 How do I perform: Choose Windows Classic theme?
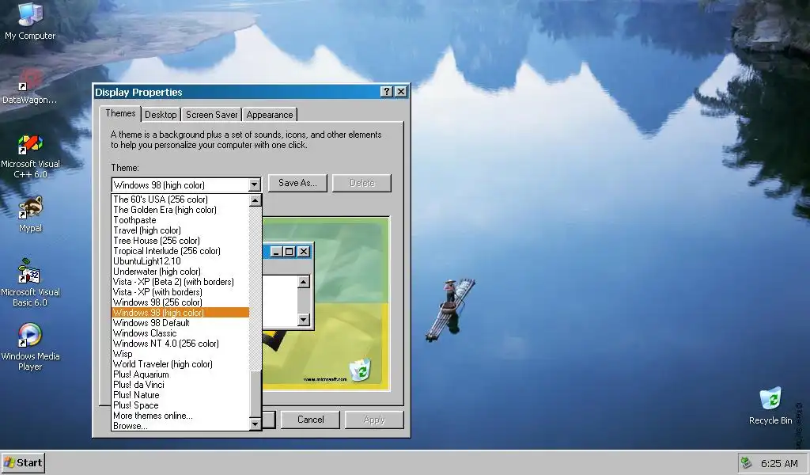[x=180, y=333]
